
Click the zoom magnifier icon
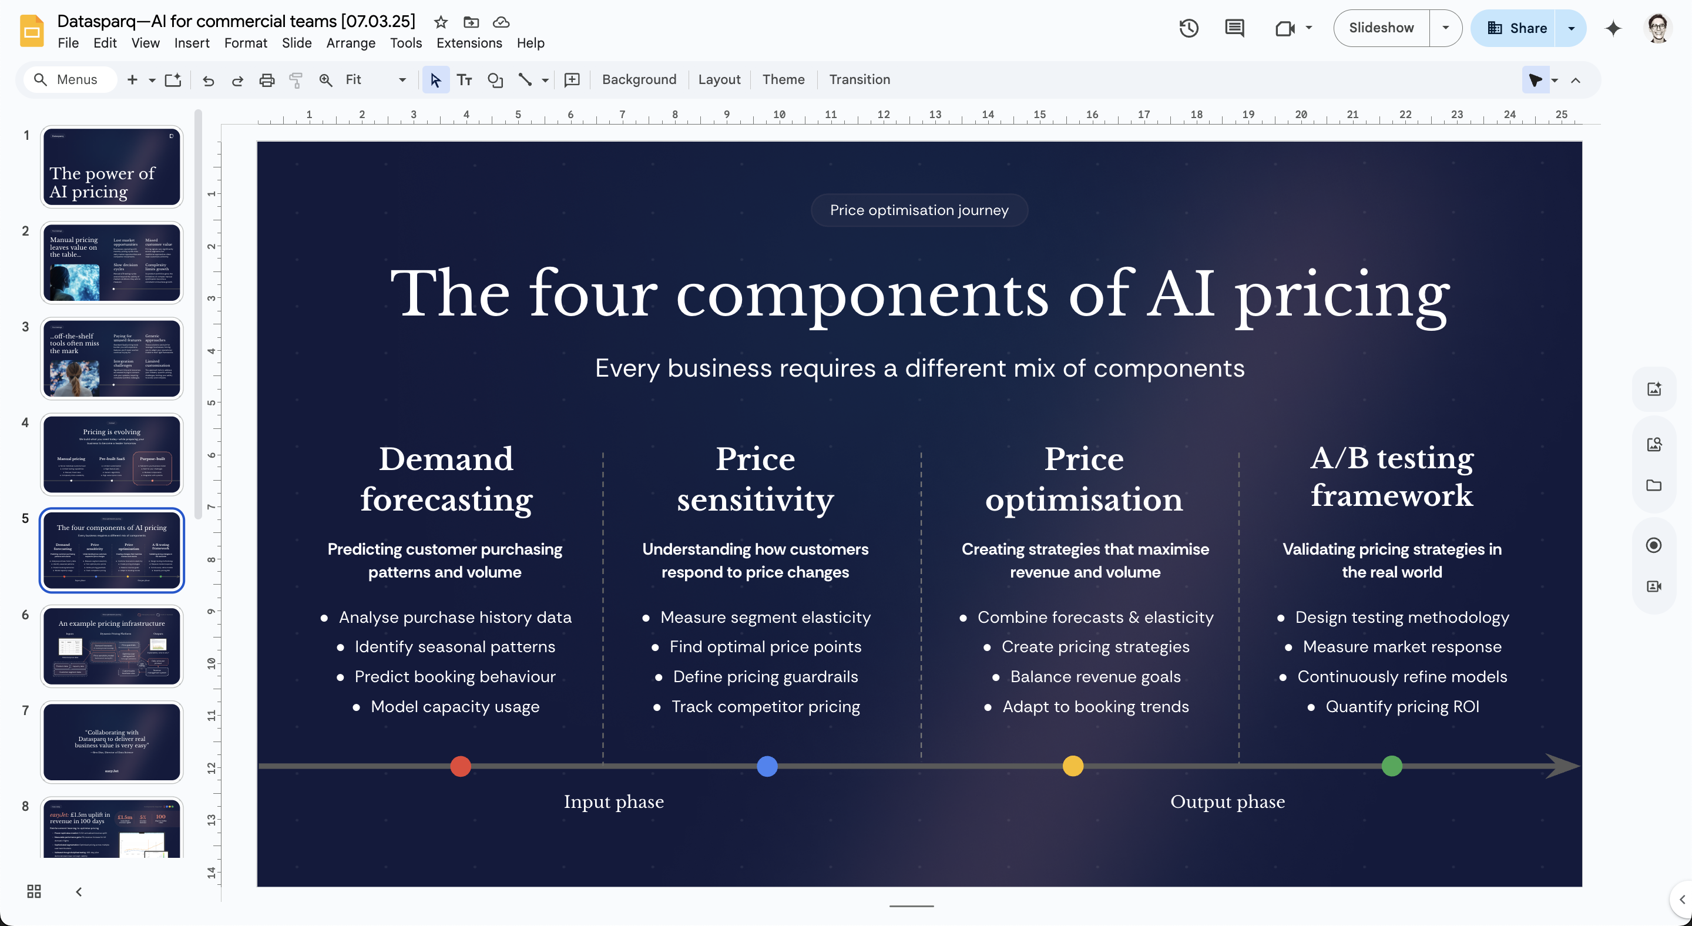pyautogui.click(x=325, y=80)
